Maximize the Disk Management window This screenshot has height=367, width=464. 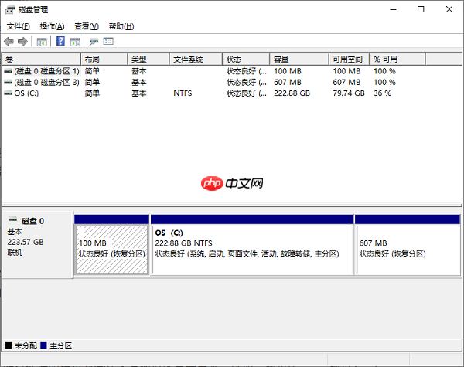(x=421, y=9)
